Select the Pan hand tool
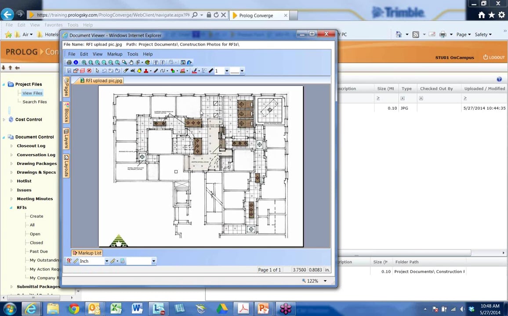 pyautogui.click(x=131, y=62)
